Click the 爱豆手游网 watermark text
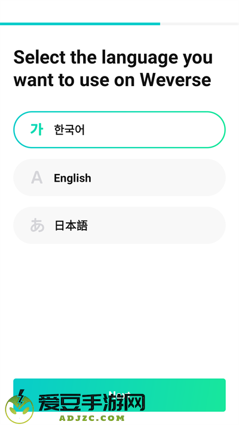Image resolution: width=239 pixels, height=425 pixels. pos(91,402)
